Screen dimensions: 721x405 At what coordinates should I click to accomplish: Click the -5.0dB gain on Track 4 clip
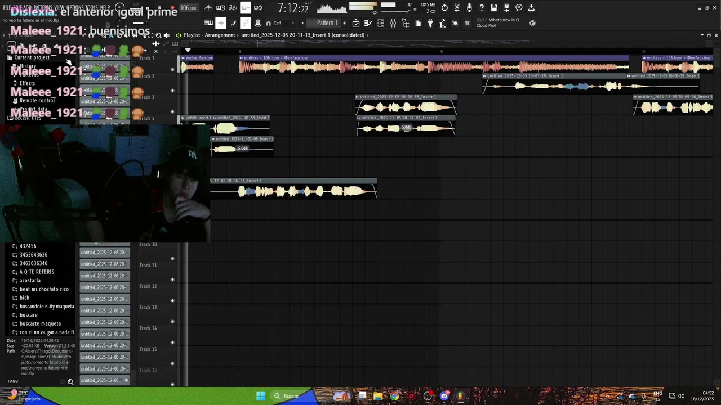406,128
